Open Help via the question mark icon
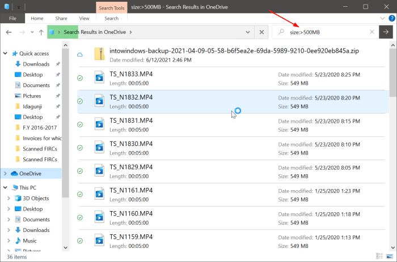 point(392,18)
